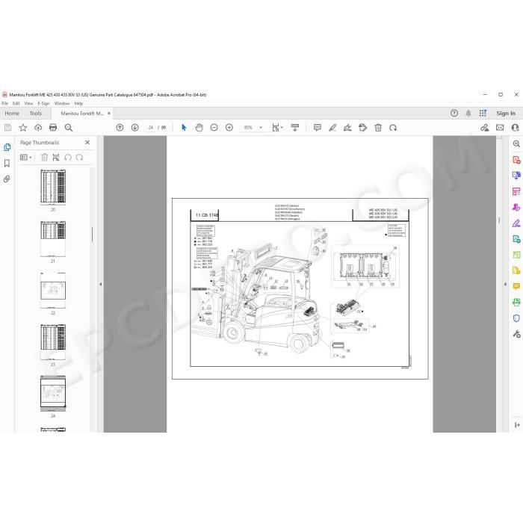Switch to the Tools tab
This screenshot has height=523, width=523.
click(x=35, y=113)
